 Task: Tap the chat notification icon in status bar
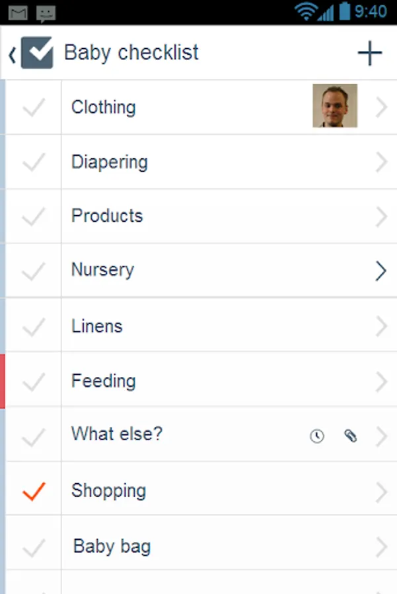[46, 12]
